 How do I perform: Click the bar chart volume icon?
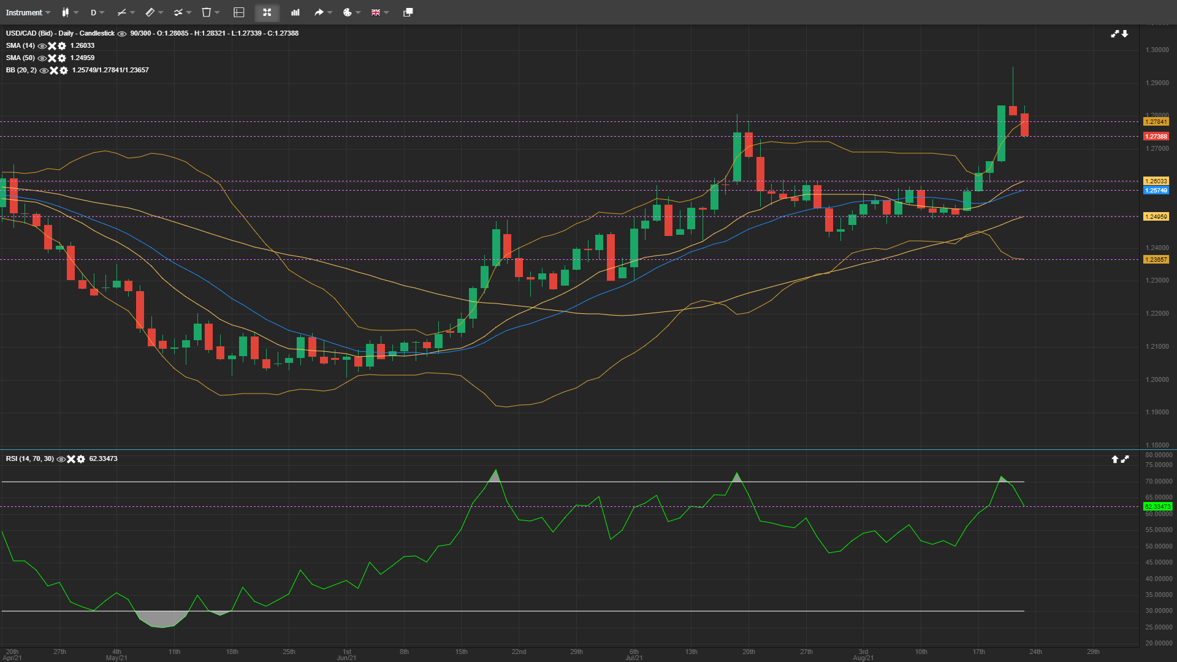pyautogui.click(x=295, y=12)
